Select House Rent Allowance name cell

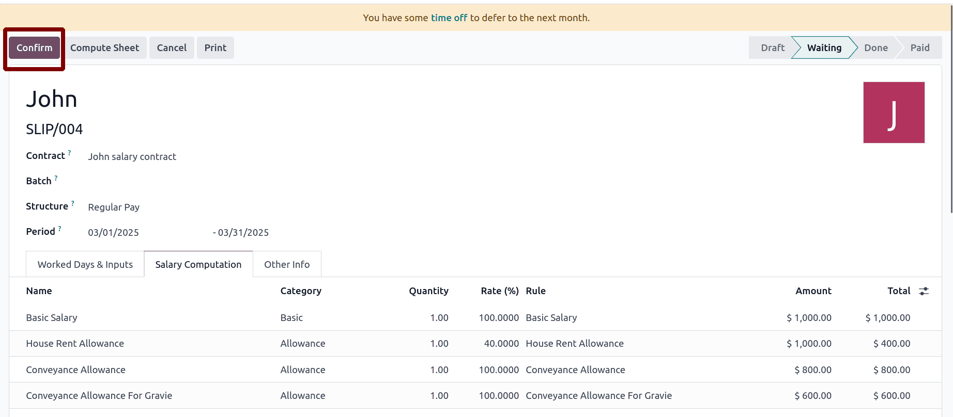pos(75,344)
